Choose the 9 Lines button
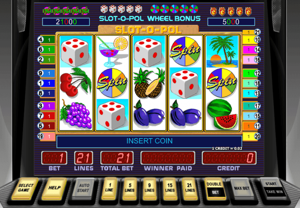 click(149, 188)
